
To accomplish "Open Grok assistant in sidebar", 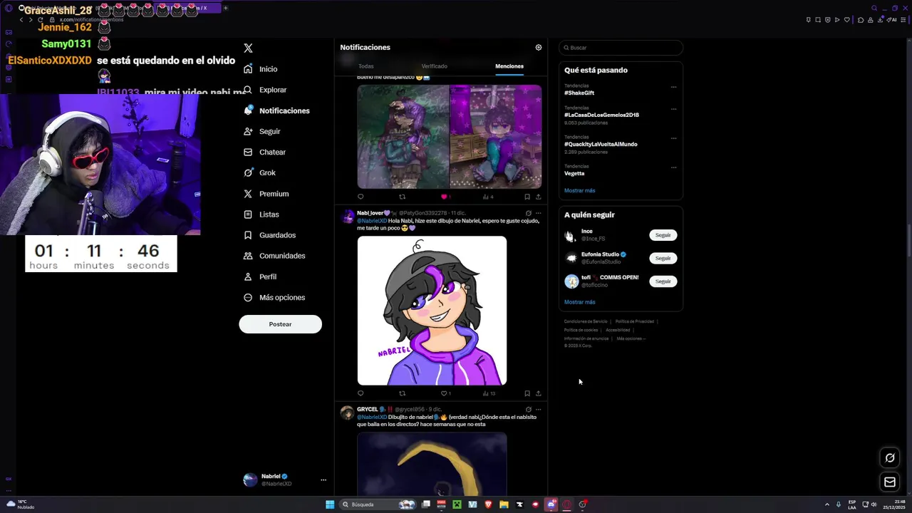I will (x=259, y=172).
